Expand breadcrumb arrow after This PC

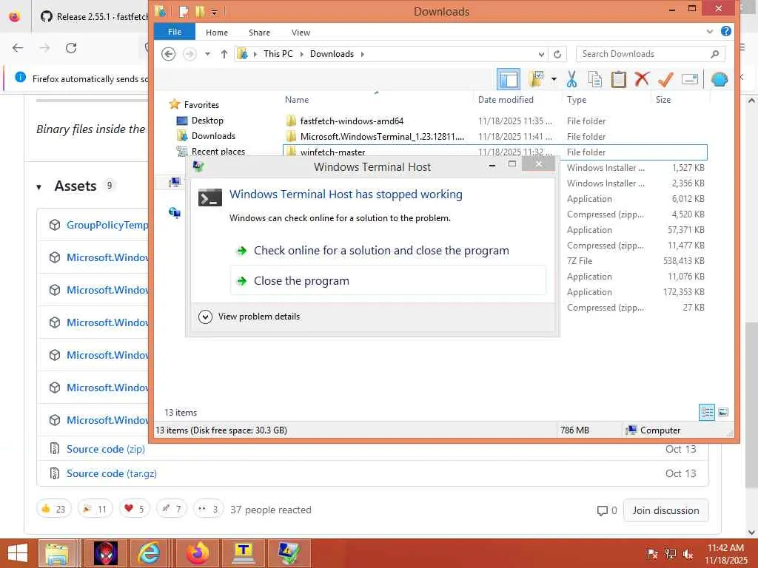tap(302, 54)
